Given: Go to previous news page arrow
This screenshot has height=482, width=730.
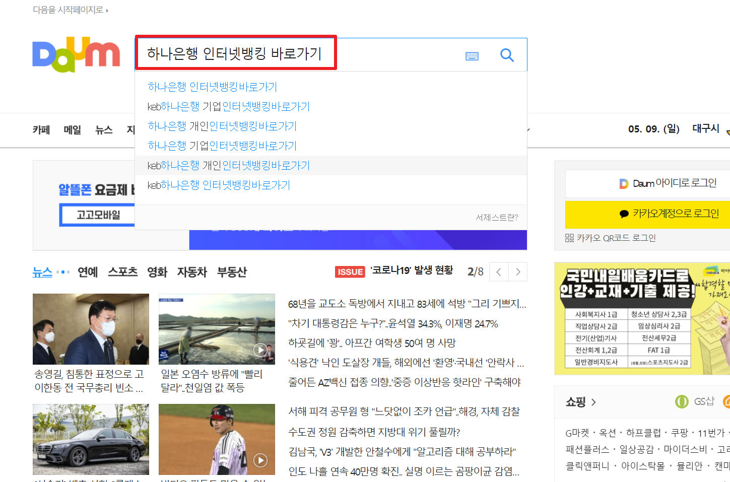Looking at the screenshot, I should (499, 272).
